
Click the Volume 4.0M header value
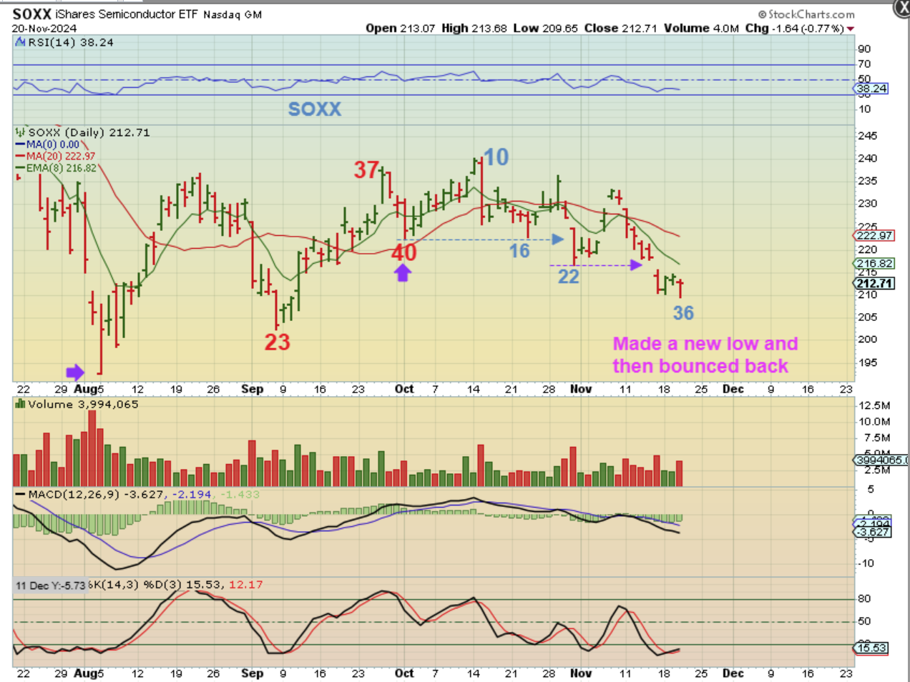tap(701, 29)
